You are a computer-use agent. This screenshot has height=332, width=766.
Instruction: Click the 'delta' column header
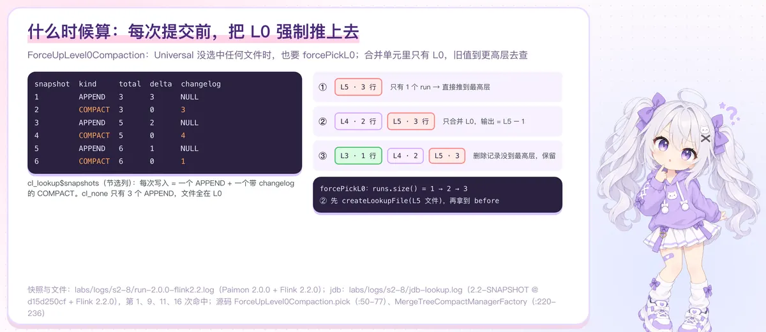[x=161, y=84]
